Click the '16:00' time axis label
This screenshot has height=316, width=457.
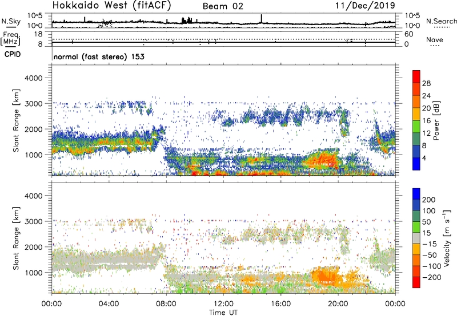tap(280, 304)
